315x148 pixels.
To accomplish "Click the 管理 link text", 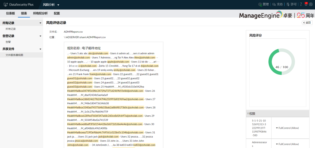I will (266, 4).
